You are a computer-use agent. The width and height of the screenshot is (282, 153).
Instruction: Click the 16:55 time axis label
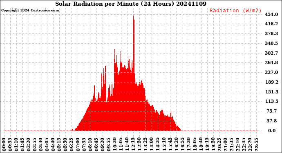click(182, 145)
